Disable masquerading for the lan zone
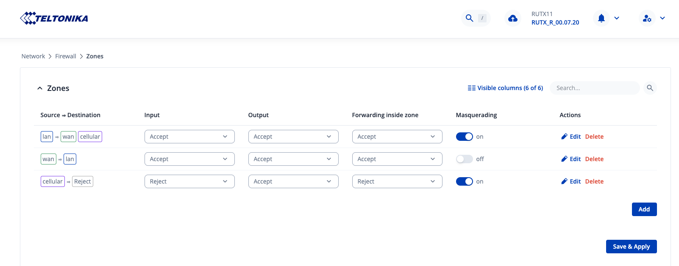679x266 pixels. (x=464, y=137)
